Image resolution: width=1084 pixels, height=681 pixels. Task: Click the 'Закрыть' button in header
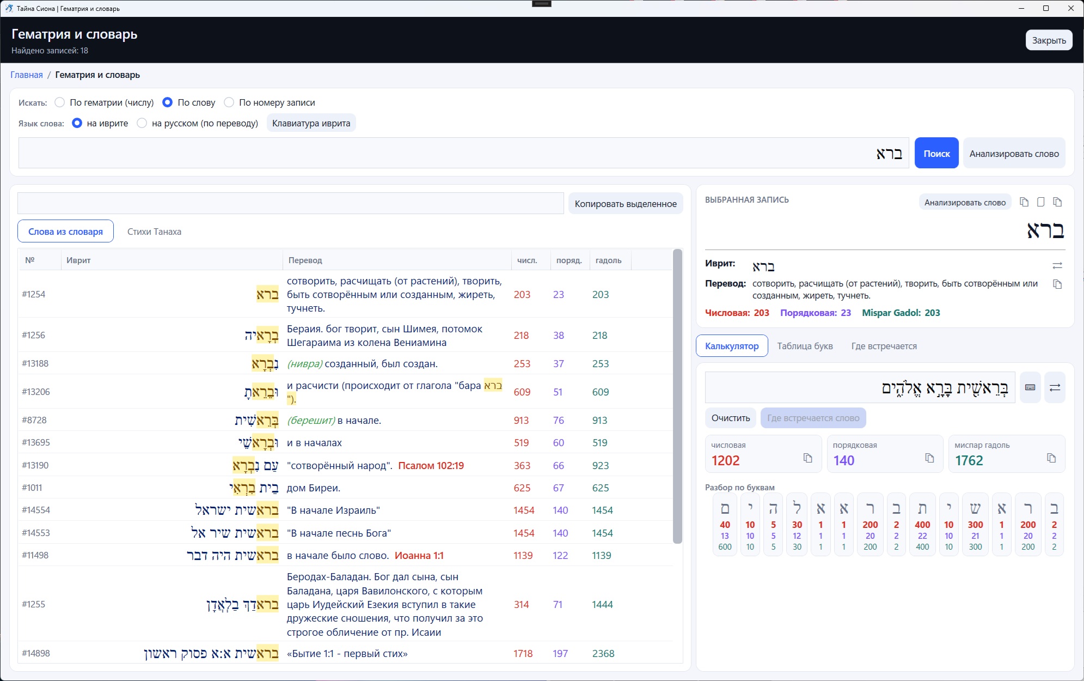click(1049, 40)
